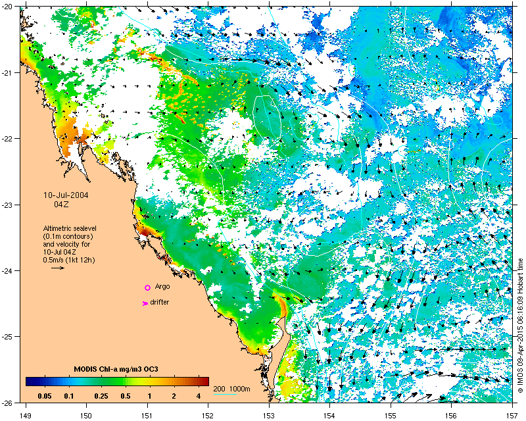526x421 pixels.
Task: Click the latitude axis label '-26'
Action: [x=7, y=403]
